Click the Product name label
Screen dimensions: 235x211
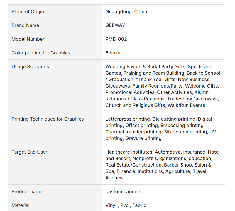pyautogui.click(x=27, y=192)
